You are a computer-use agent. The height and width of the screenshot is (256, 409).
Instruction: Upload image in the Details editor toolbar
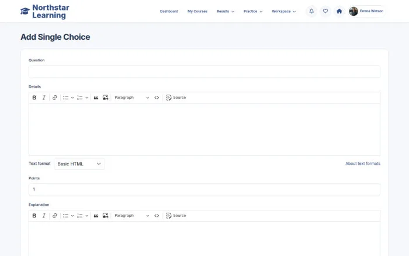pos(105,98)
